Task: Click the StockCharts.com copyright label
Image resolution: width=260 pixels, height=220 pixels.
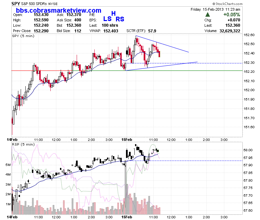Action: (x=227, y=4)
